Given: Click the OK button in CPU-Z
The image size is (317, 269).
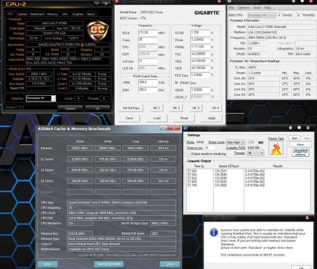Looking at the screenshot, I should (x=98, y=108).
